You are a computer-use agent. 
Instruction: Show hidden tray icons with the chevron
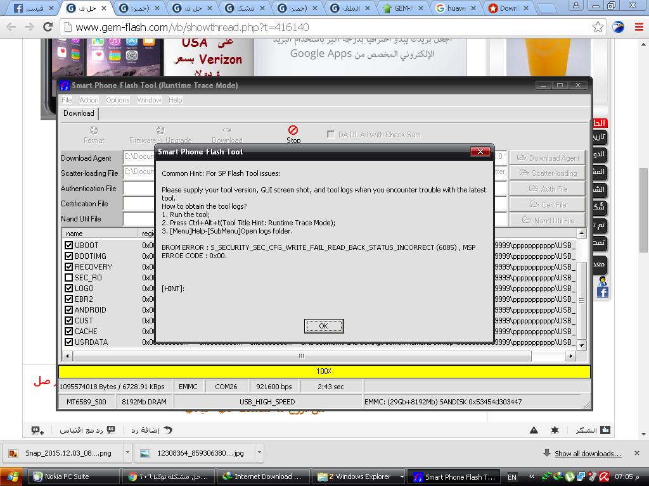tap(532, 477)
